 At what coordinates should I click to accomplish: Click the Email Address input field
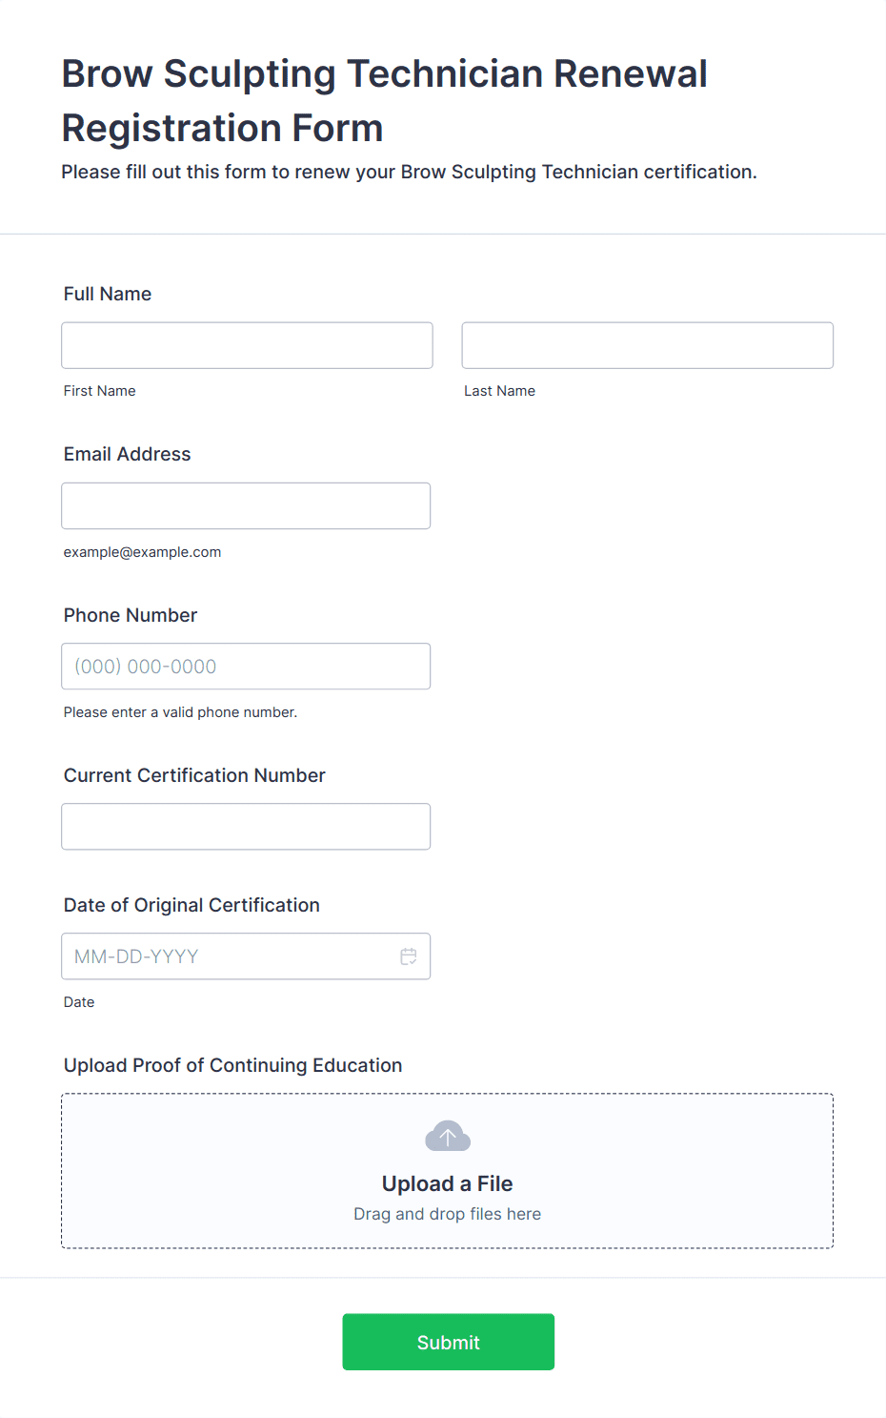[x=246, y=505]
